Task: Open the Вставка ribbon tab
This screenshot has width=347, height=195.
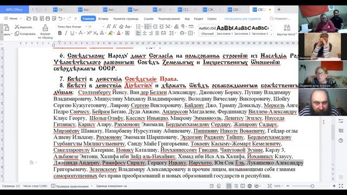Action: [103, 19]
